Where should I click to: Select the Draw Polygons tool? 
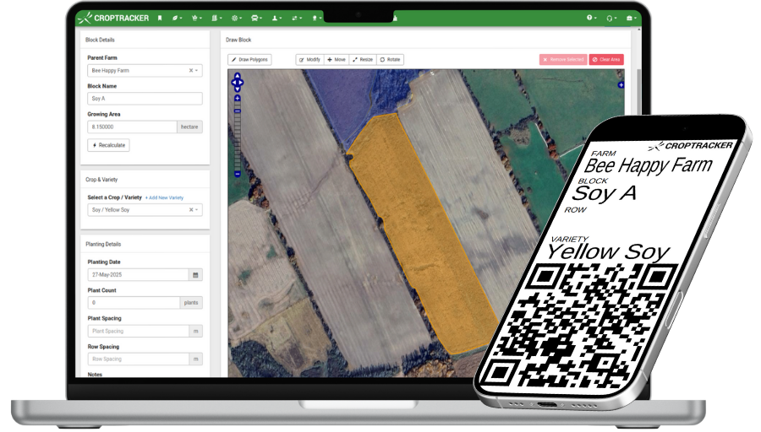[249, 60]
